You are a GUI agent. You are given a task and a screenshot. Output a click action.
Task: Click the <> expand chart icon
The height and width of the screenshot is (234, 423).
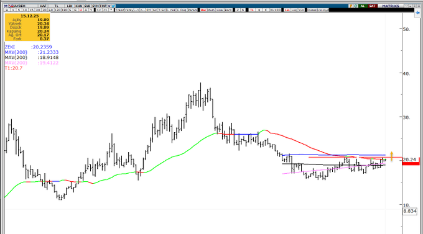[105, 10]
